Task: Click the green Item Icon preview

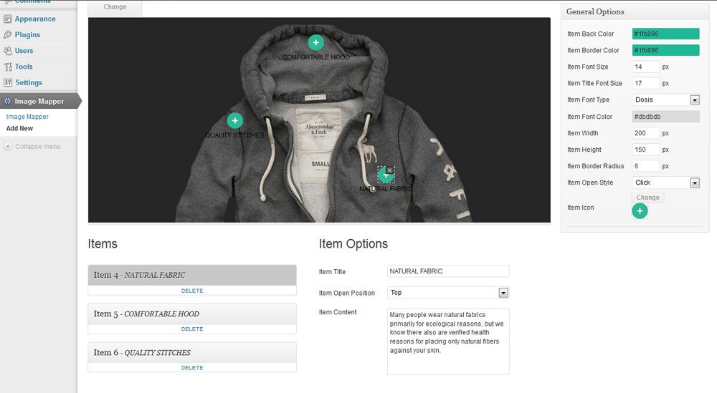Action: coord(640,210)
